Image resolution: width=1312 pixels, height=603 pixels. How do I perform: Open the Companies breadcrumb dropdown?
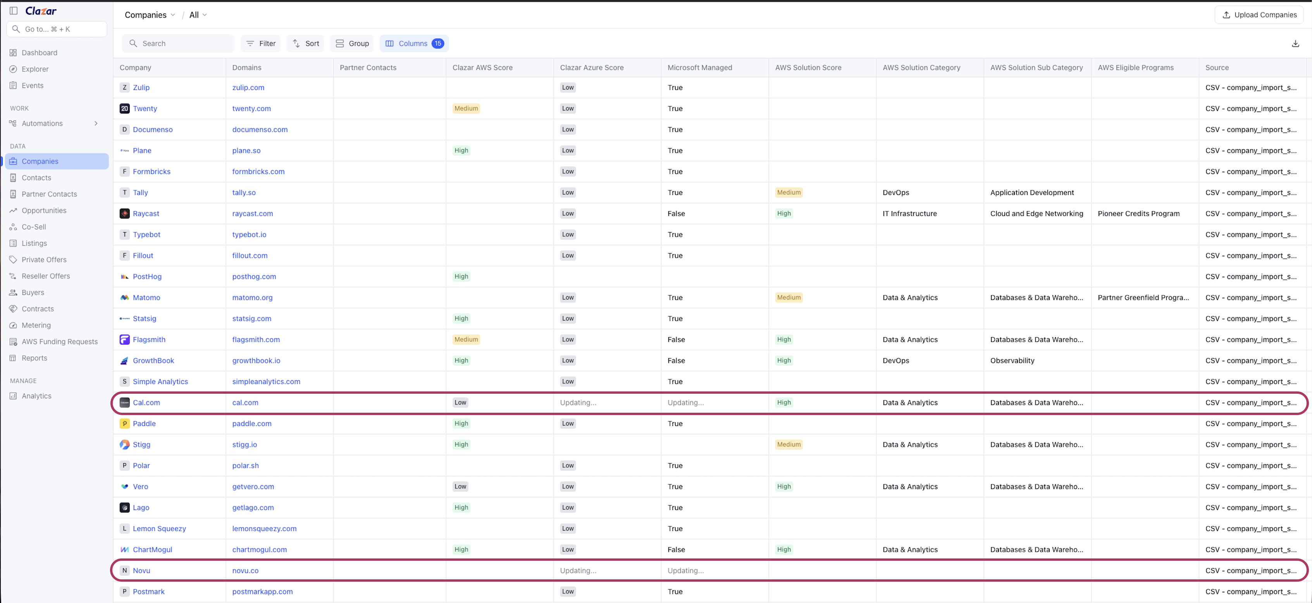150,15
